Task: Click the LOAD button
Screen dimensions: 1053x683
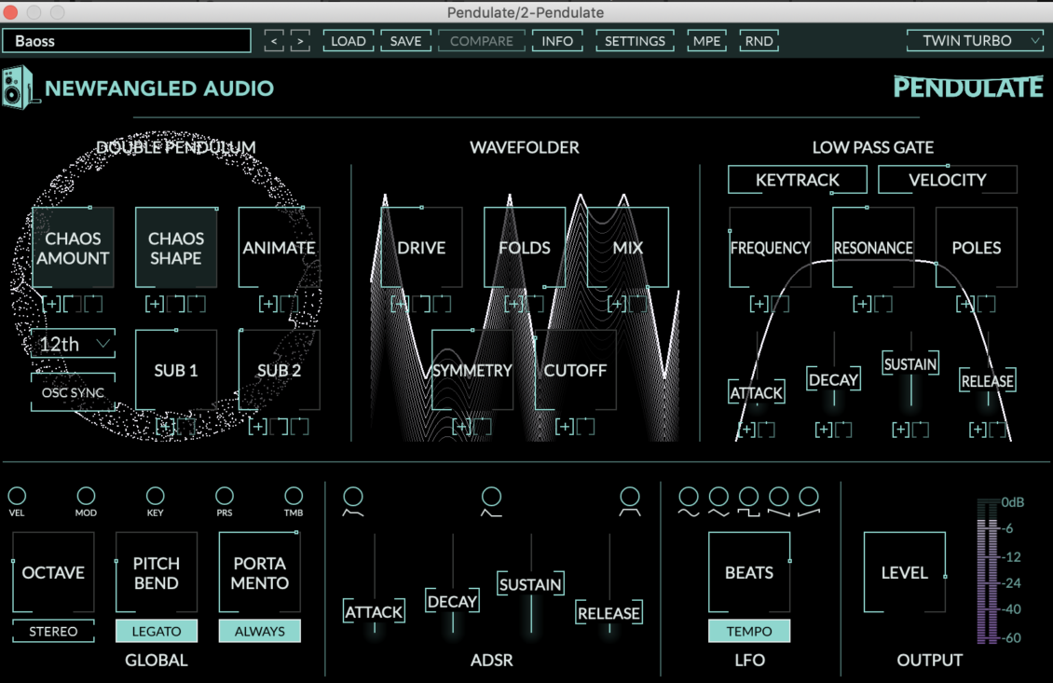Action: 349,41
